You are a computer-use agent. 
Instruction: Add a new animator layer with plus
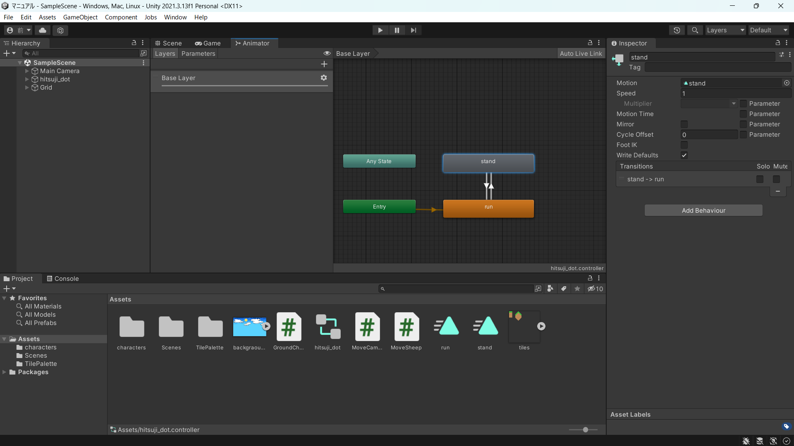324,64
